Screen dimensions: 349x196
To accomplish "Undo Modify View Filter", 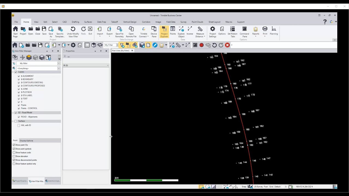I will 73,32.
